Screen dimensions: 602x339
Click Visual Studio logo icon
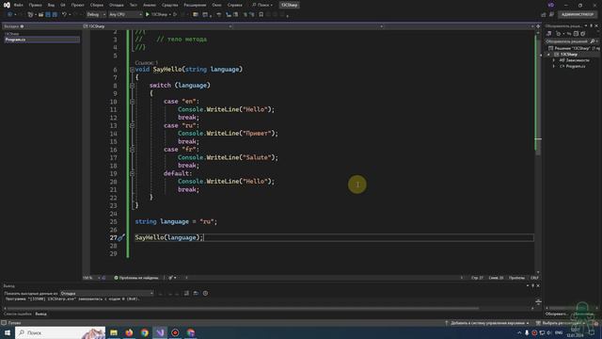coord(7,5)
